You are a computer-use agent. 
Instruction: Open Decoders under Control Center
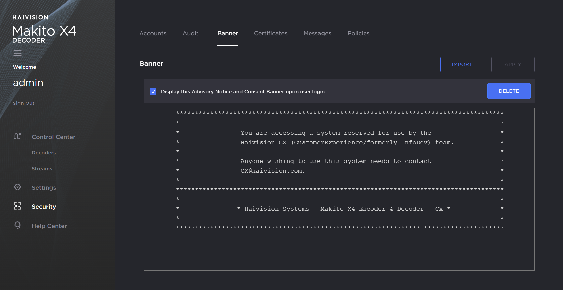pos(44,153)
